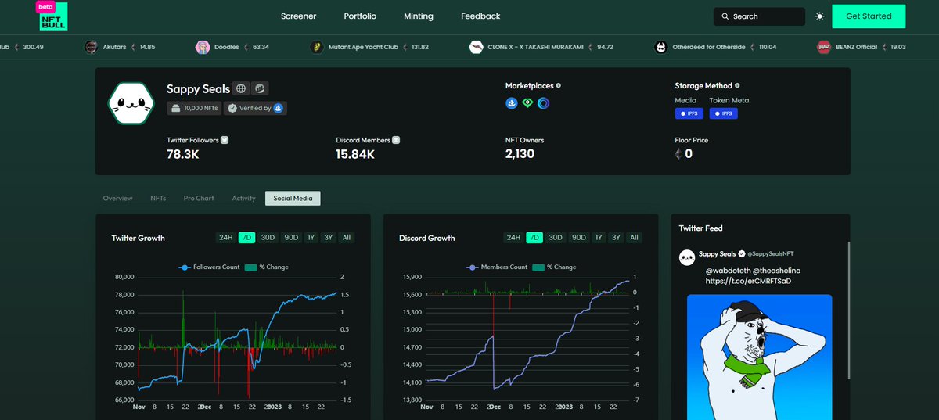The height and width of the screenshot is (420, 939).
Task: Click the Token Meta IPFS badge
Action: (723, 113)
